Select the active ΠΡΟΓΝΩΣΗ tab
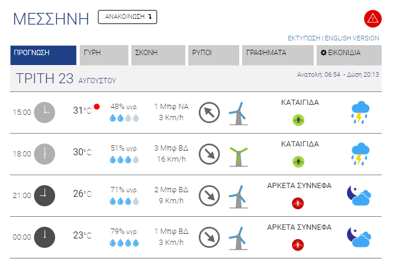 point(43,55)
